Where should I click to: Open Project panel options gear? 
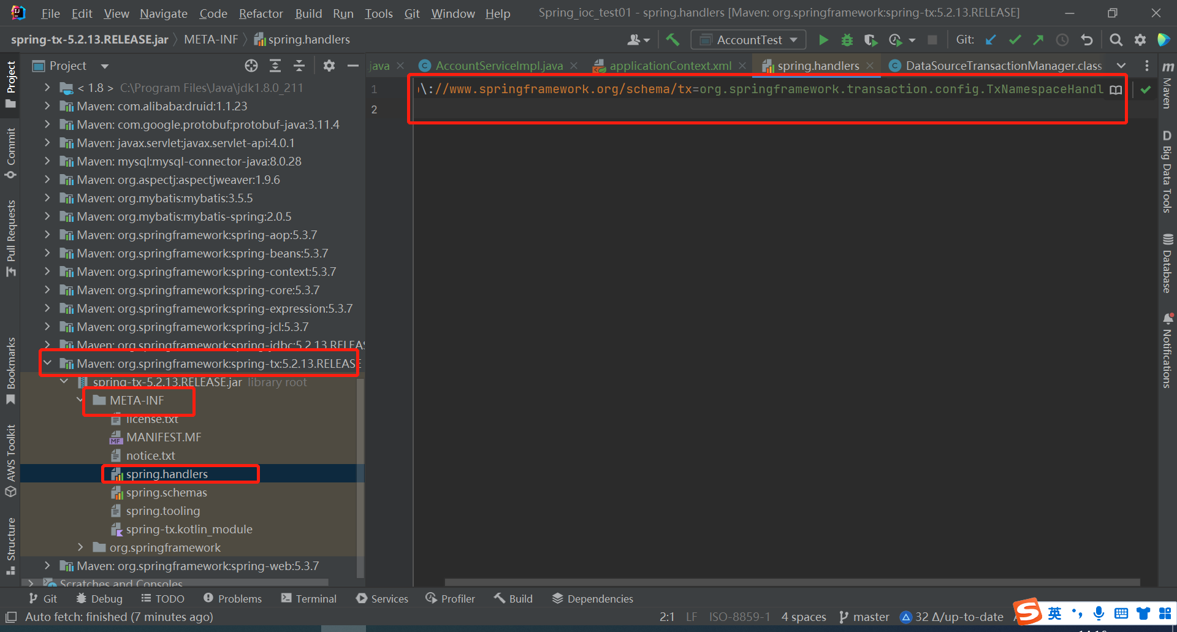coord(329,66)
